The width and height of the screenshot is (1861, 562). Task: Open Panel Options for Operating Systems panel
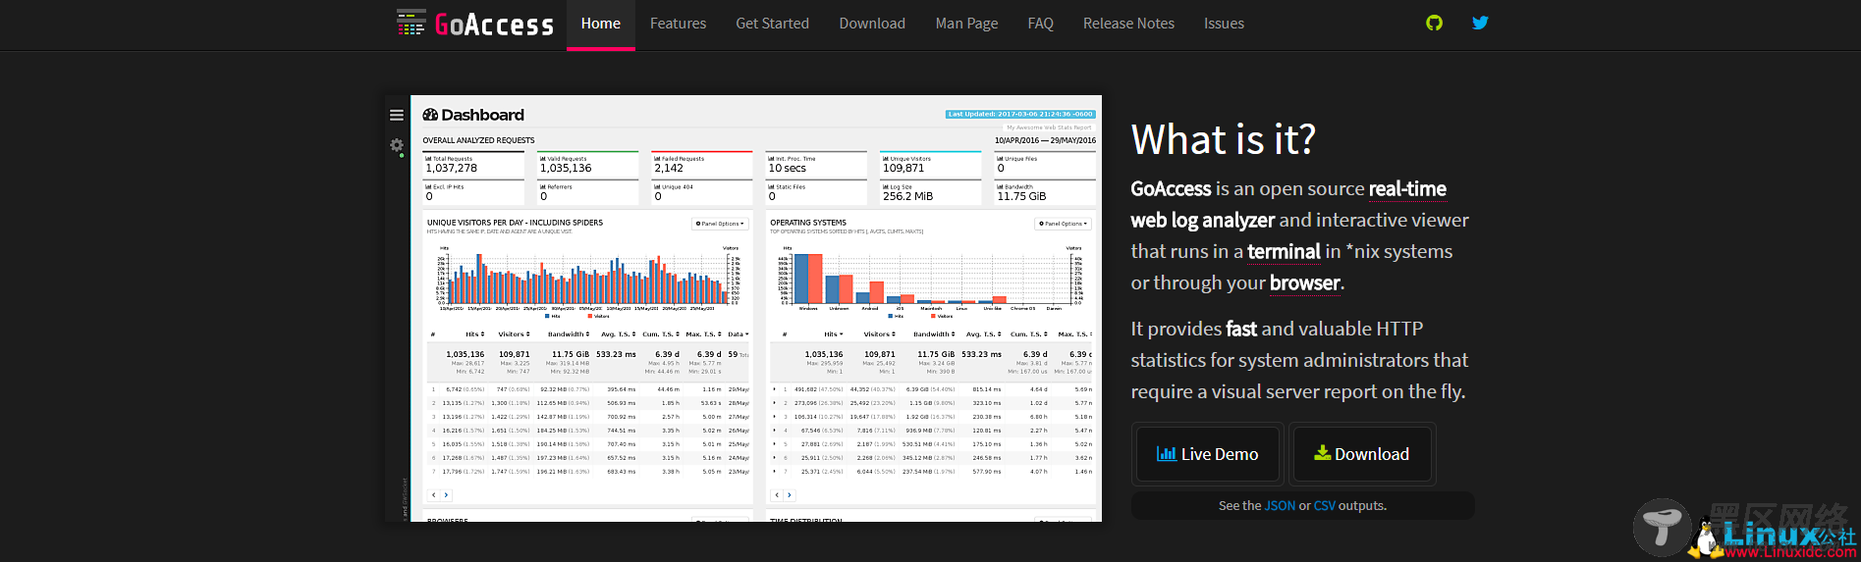[x=1064, y=224]
